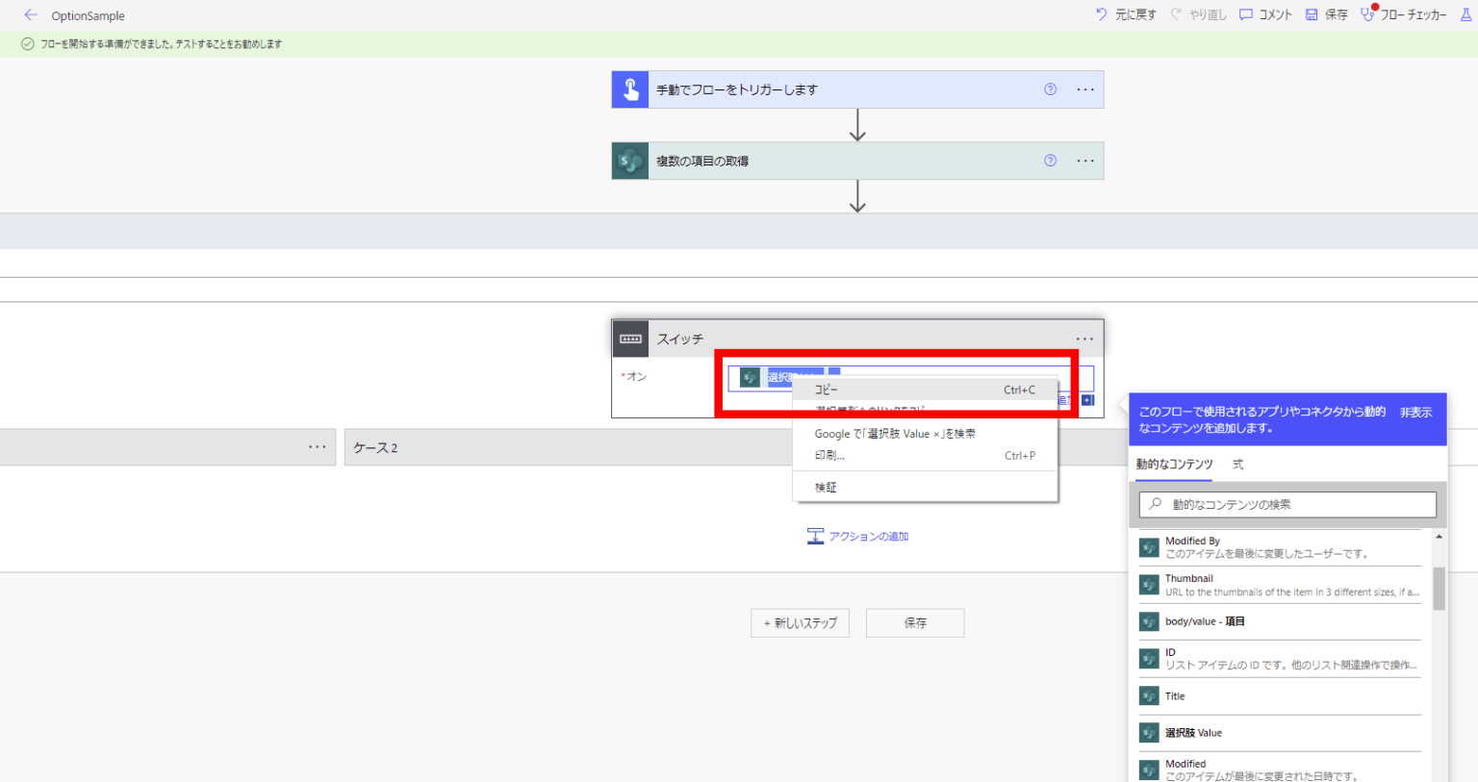The image size is (1478, 782).
Task: Open help icon on 複数の項目の取得
Action: point(1050,161)
